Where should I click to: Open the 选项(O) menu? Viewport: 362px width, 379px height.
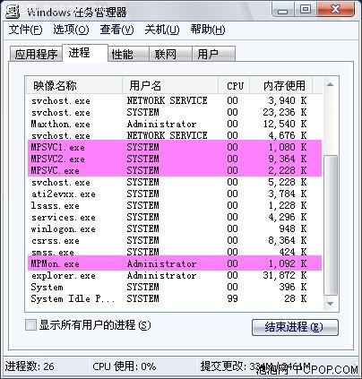(71, 30)
